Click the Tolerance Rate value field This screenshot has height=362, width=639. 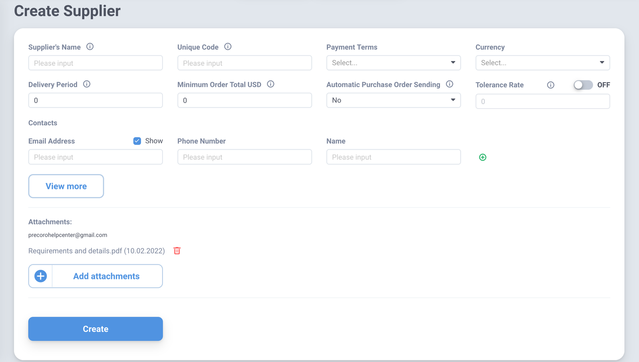pyautogui.click(x=542, y=101)
